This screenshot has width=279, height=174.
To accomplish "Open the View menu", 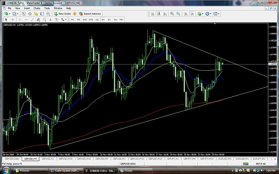I will point(17,8).
